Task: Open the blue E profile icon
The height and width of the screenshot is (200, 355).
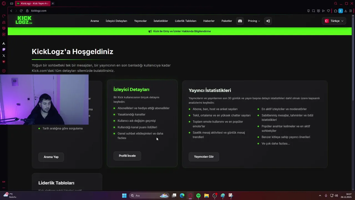Action: [x=341, y=11]
